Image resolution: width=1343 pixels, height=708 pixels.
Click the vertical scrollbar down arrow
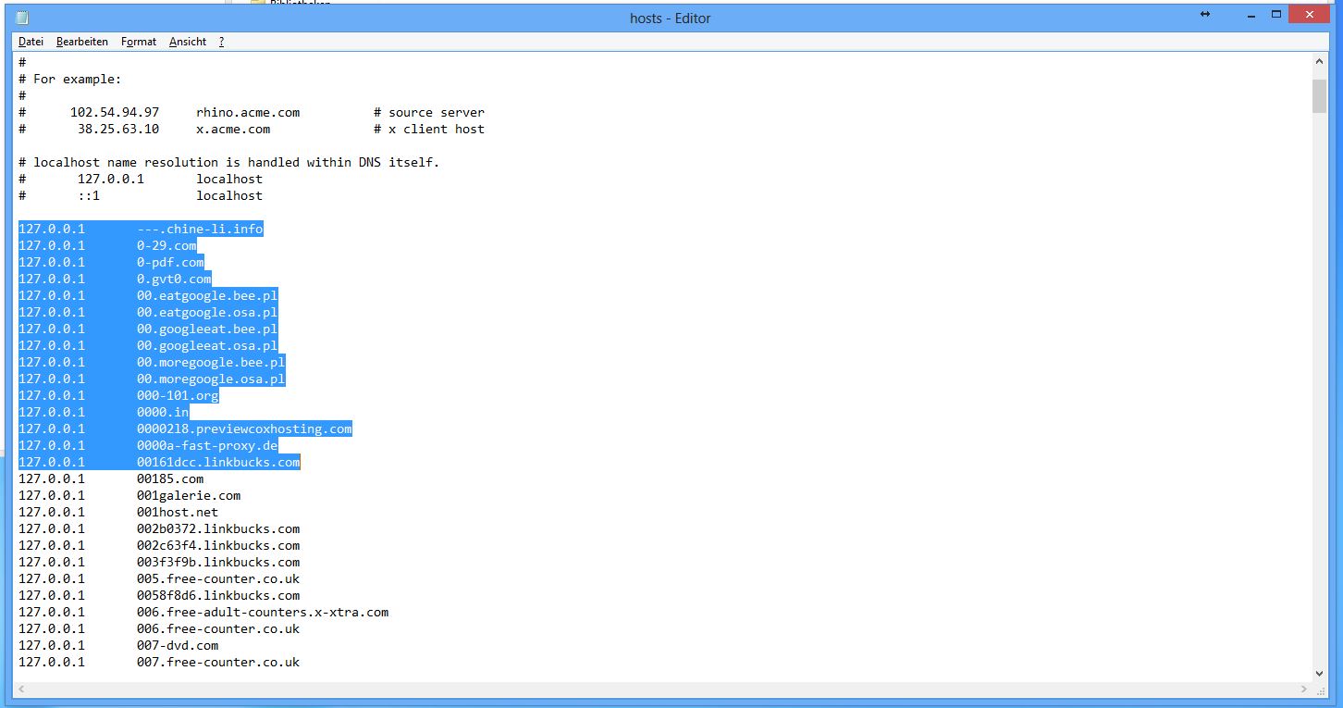pyautogui.click(x=1319, y=673)
